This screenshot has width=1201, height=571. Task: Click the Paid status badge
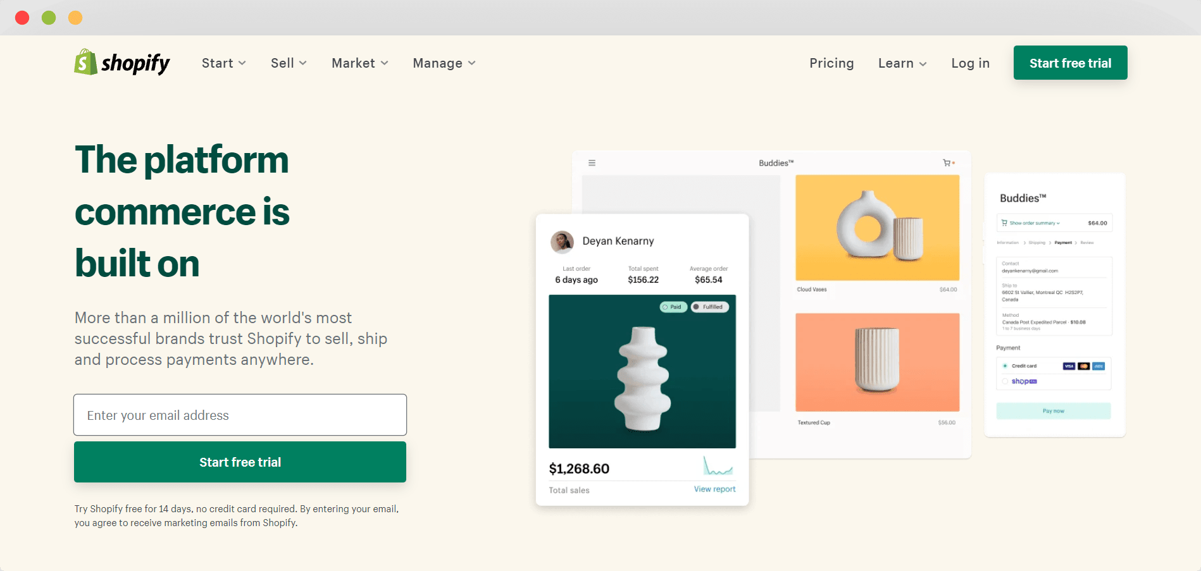pyautogui.click(x=673, y=307)
